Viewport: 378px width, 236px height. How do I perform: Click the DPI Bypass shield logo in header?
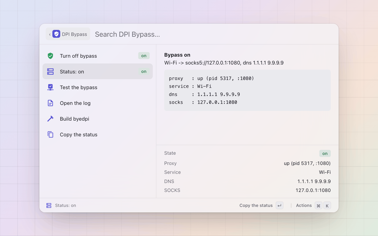click(x=56, y=34)
